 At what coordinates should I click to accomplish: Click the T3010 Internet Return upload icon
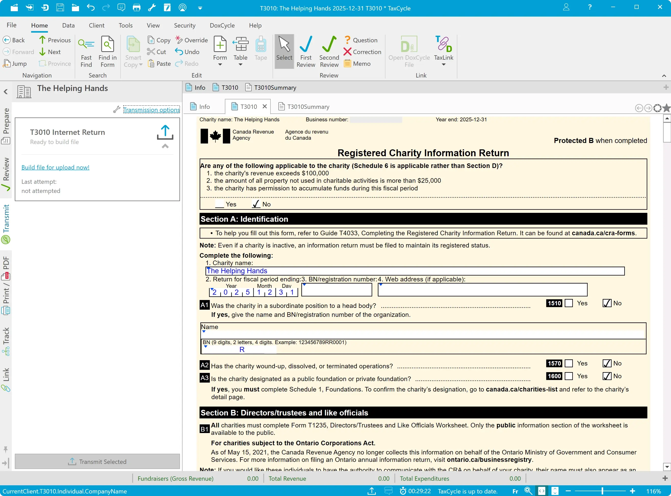click(165, 132)
